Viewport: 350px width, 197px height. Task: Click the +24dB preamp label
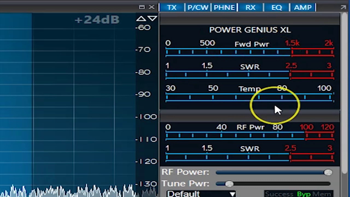[97, 20]
